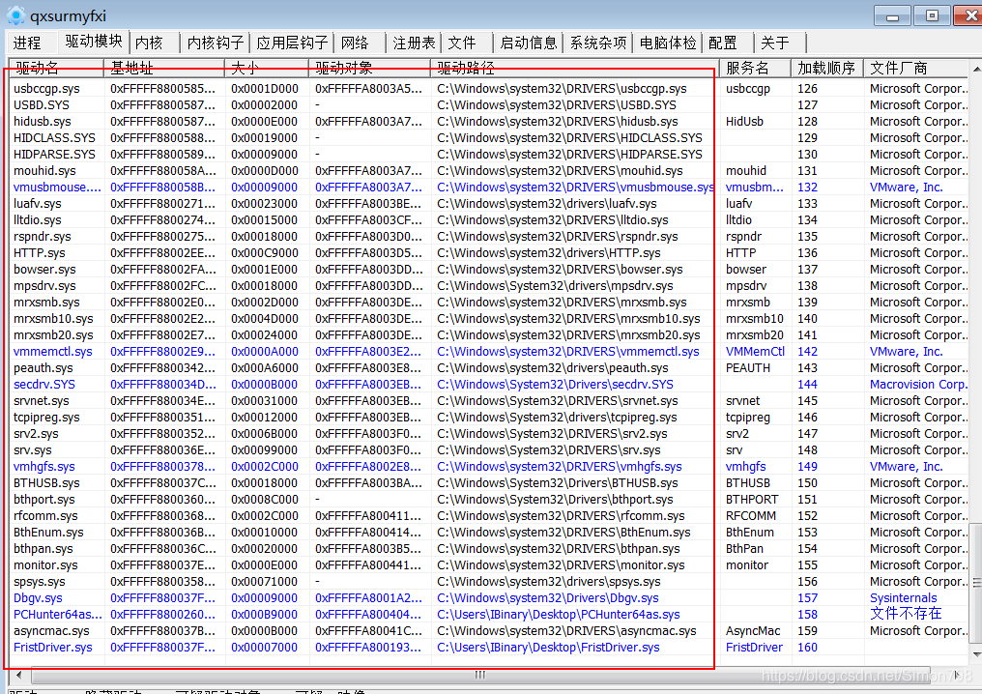Click vertical scrollbar down arrow
Screen dimensions: 982x694
point(976,654)
